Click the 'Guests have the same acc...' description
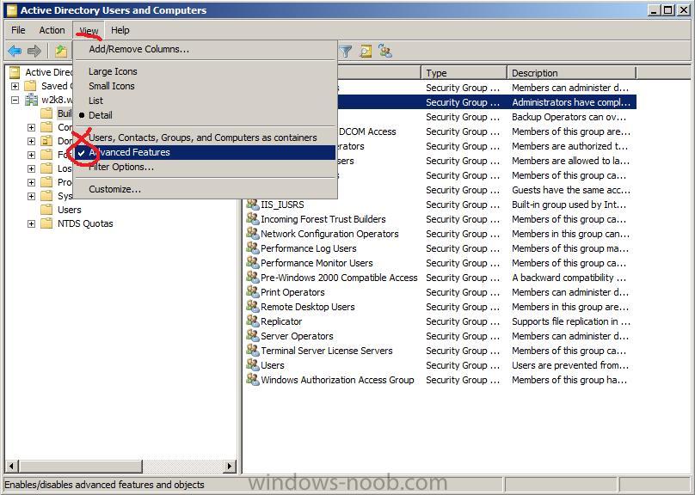Viewport: 695px width, 495px height. 571,190
